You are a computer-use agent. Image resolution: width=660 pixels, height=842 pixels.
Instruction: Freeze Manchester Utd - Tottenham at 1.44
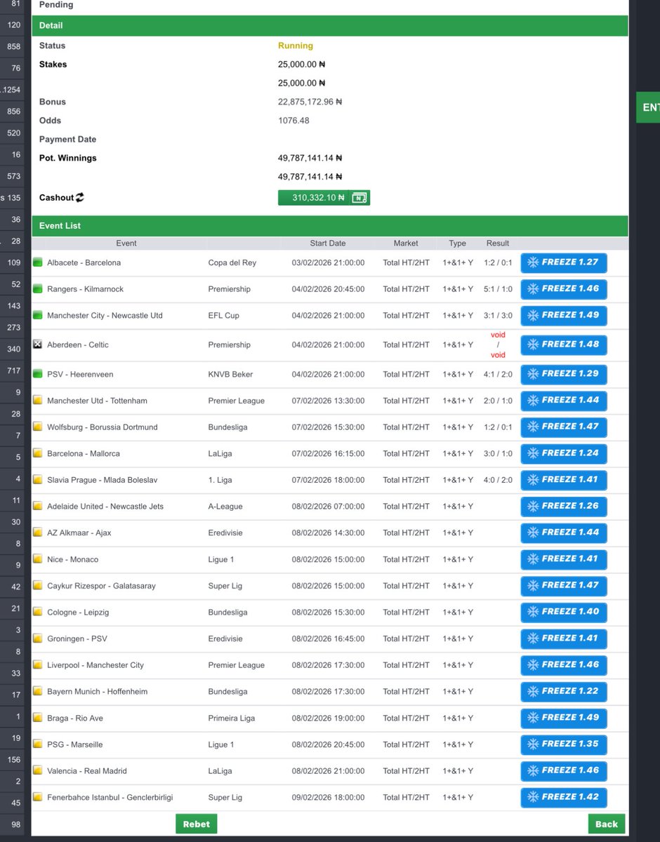(x=564, y=401)
